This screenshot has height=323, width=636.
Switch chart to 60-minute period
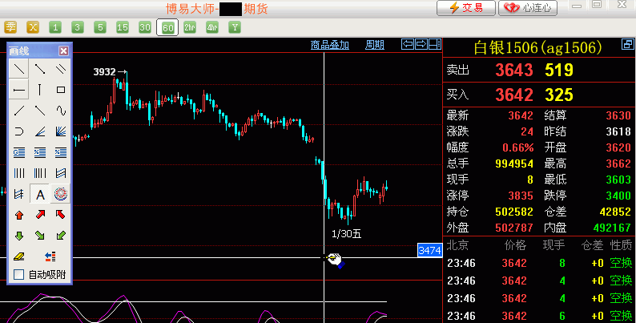pos(167,27)
